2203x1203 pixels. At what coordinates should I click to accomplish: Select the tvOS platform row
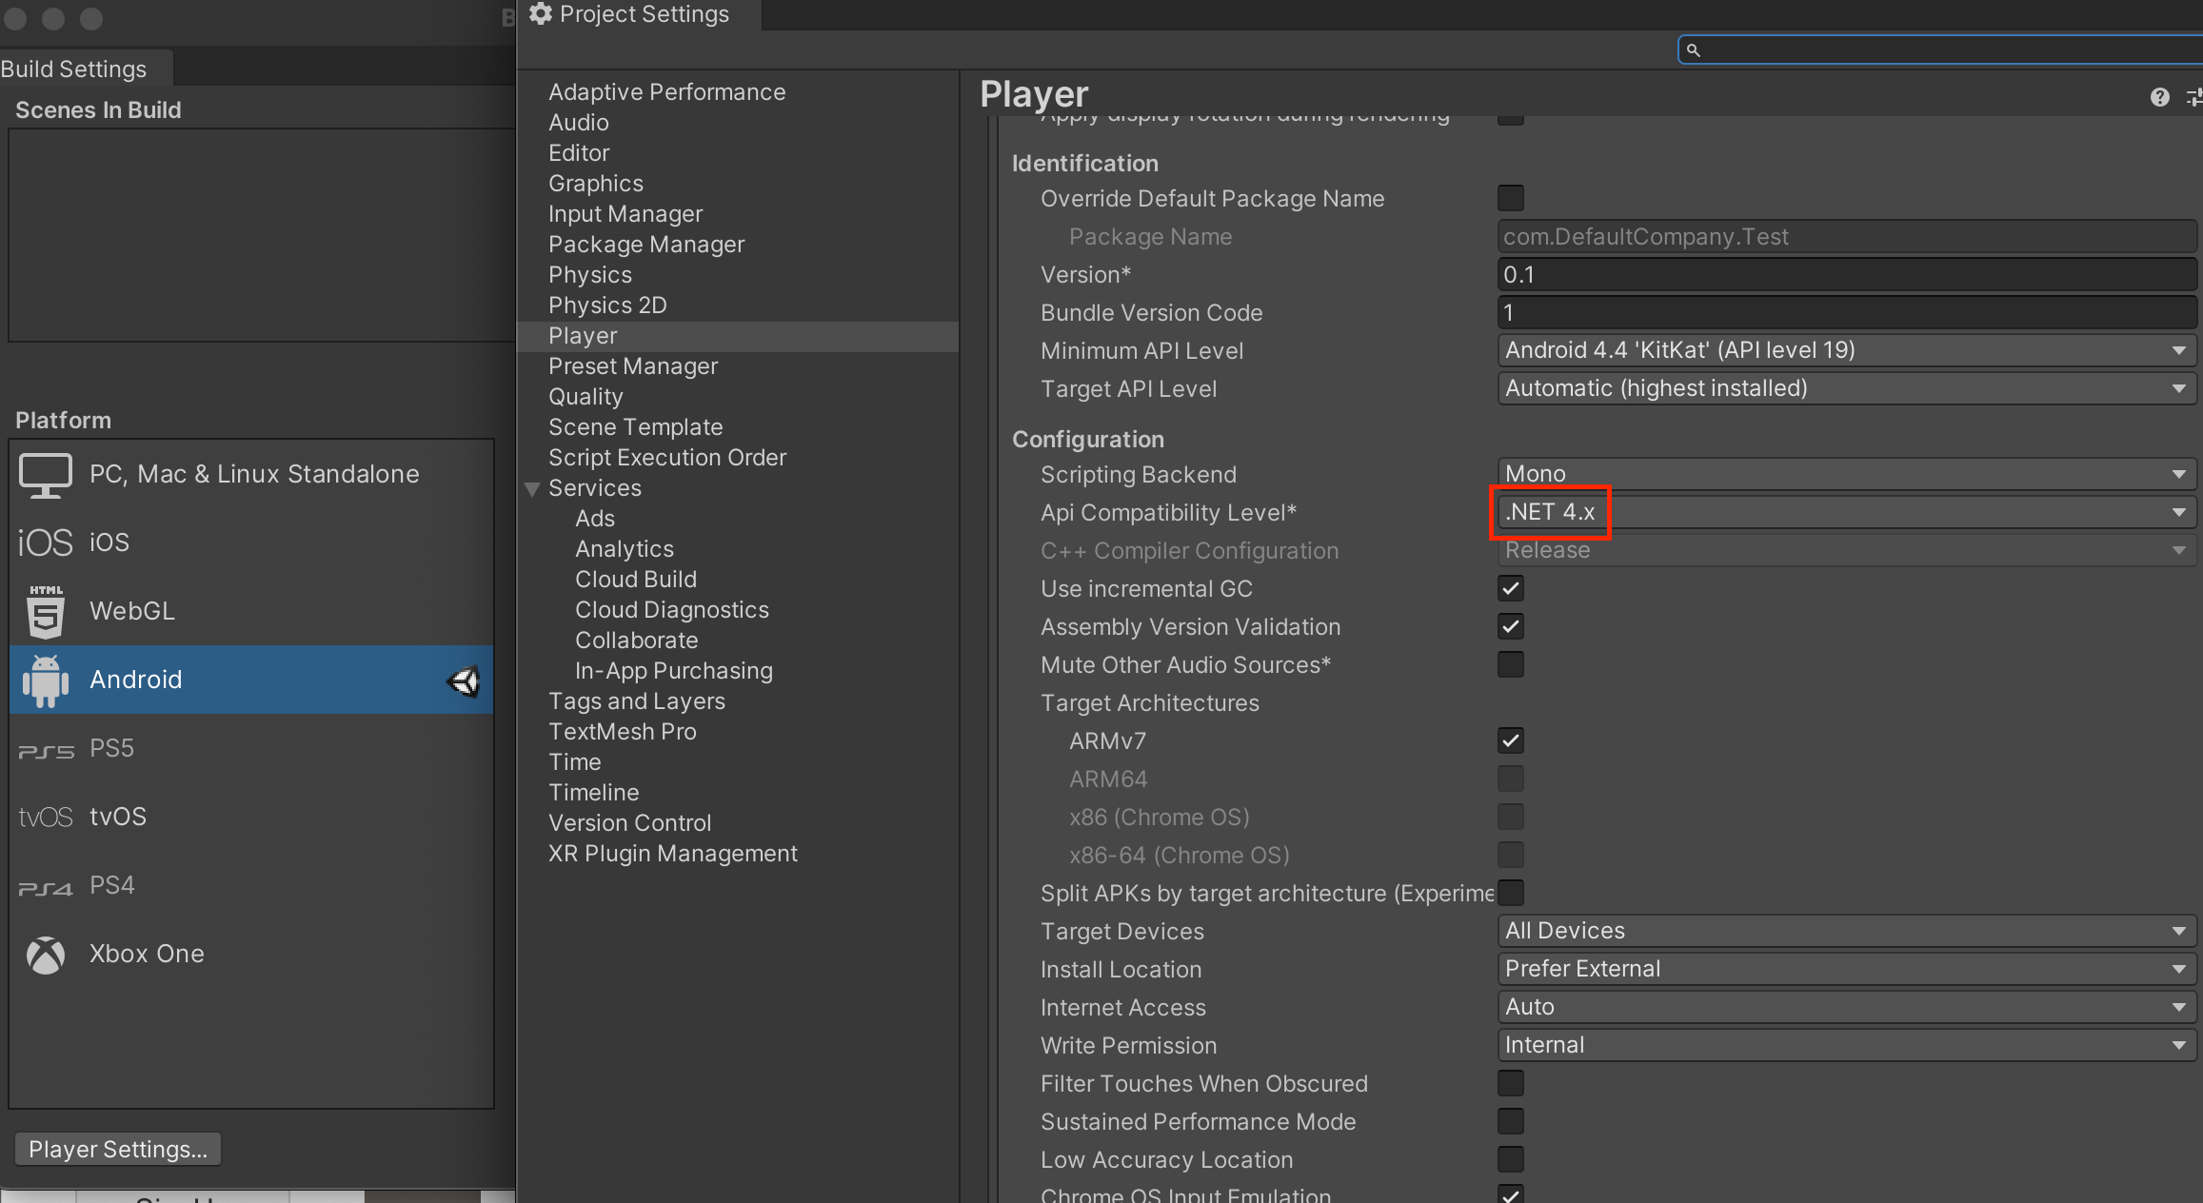251,817
